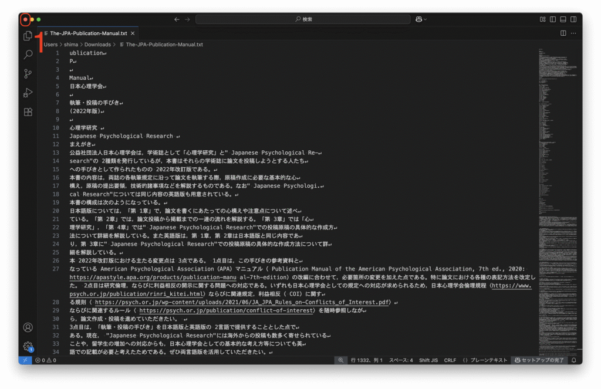Open the psych.or.jp/publication/conflict-of-interest link
601x389 pixels.
point(227,310)
